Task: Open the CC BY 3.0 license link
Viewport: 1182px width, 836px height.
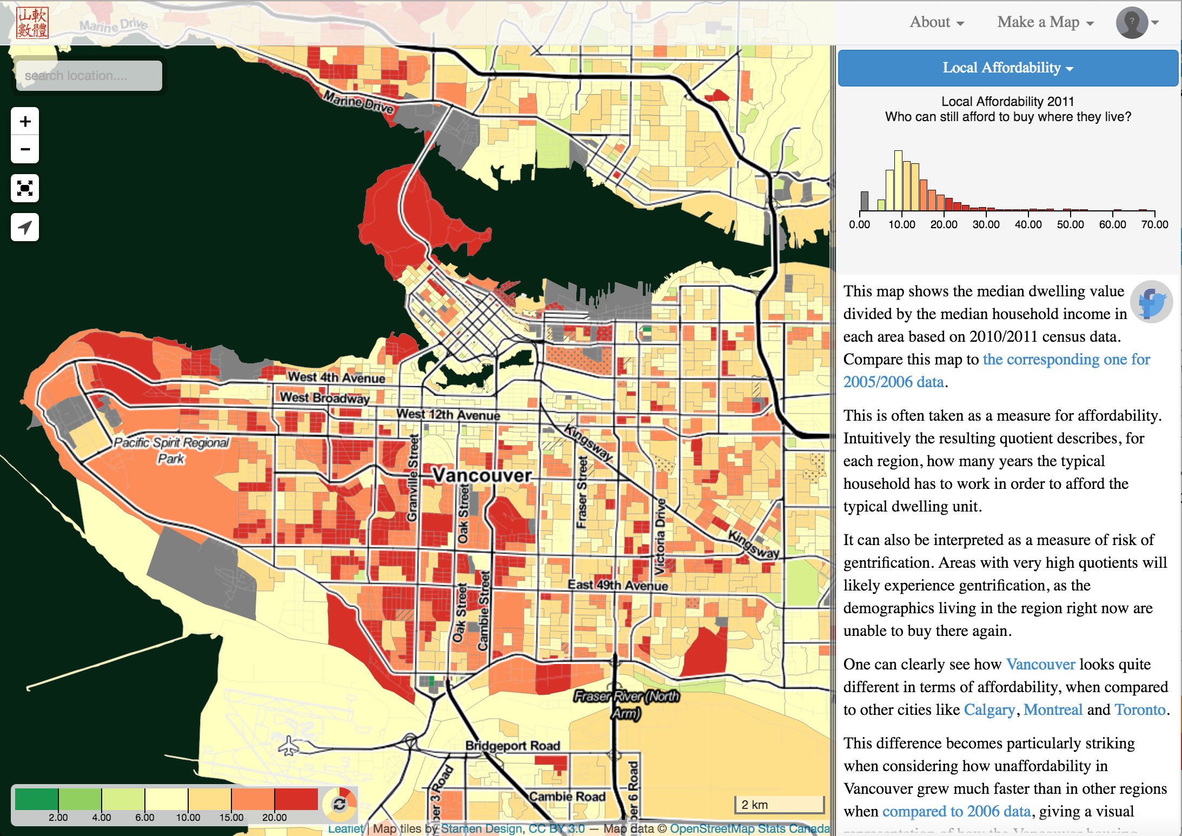Action: point(556,828)
